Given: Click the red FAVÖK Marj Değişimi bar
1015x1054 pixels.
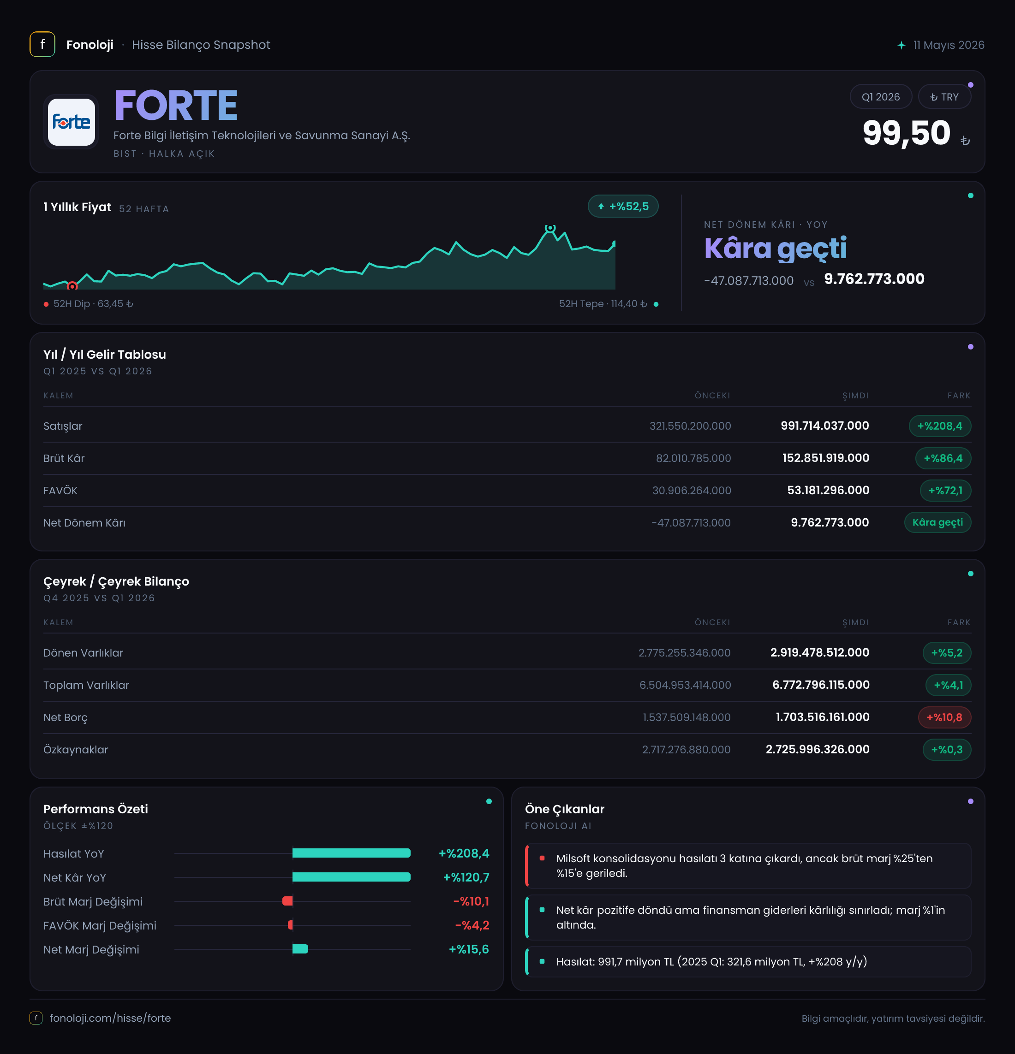Looking at the screenshot, I should 290,925.
